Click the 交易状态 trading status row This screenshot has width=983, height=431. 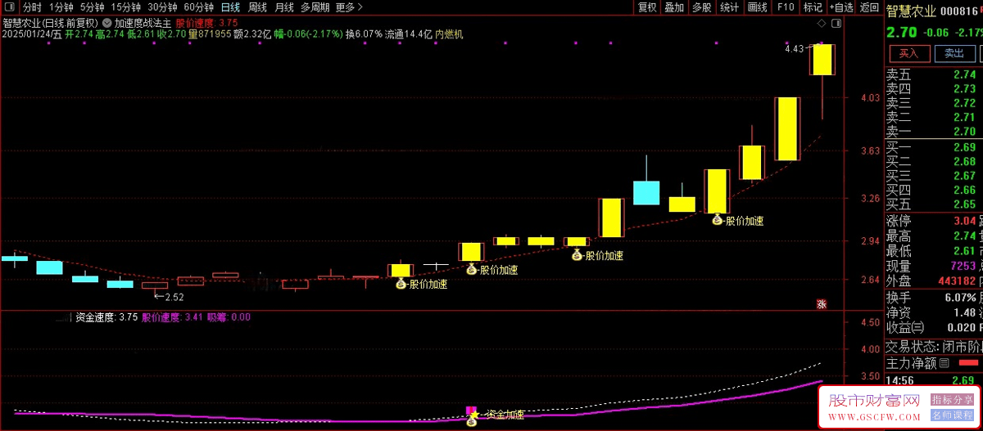[x=933, y=345]
